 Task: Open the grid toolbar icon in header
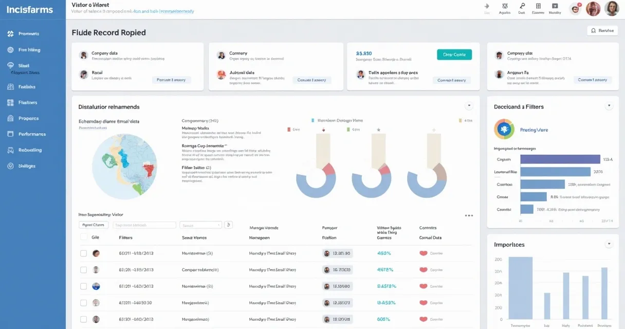538,6
